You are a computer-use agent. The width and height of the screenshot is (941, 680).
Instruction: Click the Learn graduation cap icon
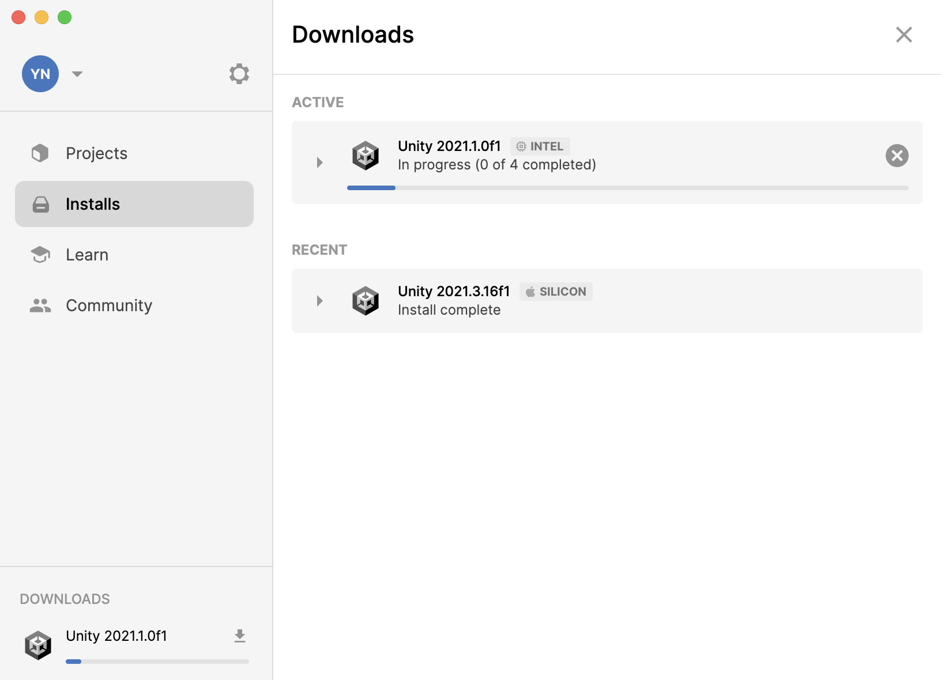tap(40, 255)
